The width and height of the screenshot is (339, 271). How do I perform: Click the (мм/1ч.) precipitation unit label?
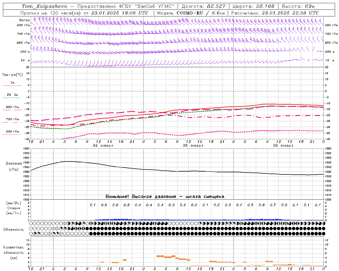pos(14,213)
